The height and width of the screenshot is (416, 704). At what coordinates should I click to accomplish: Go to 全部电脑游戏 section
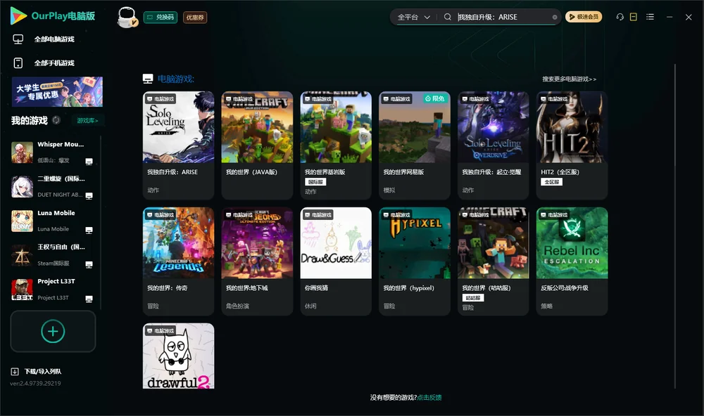pos(44,39)
